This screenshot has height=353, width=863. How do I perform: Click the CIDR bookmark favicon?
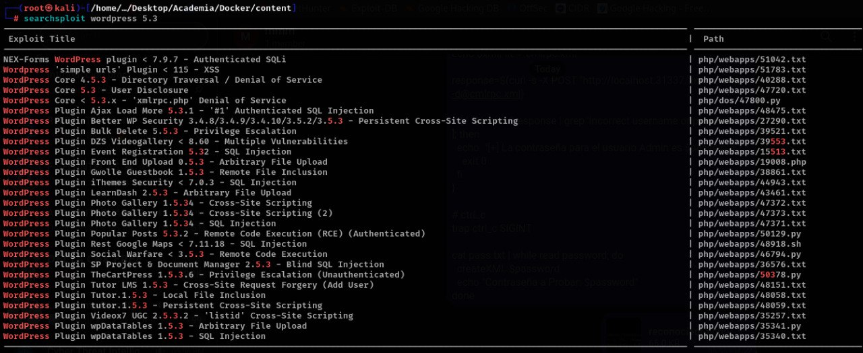[560, 9]
